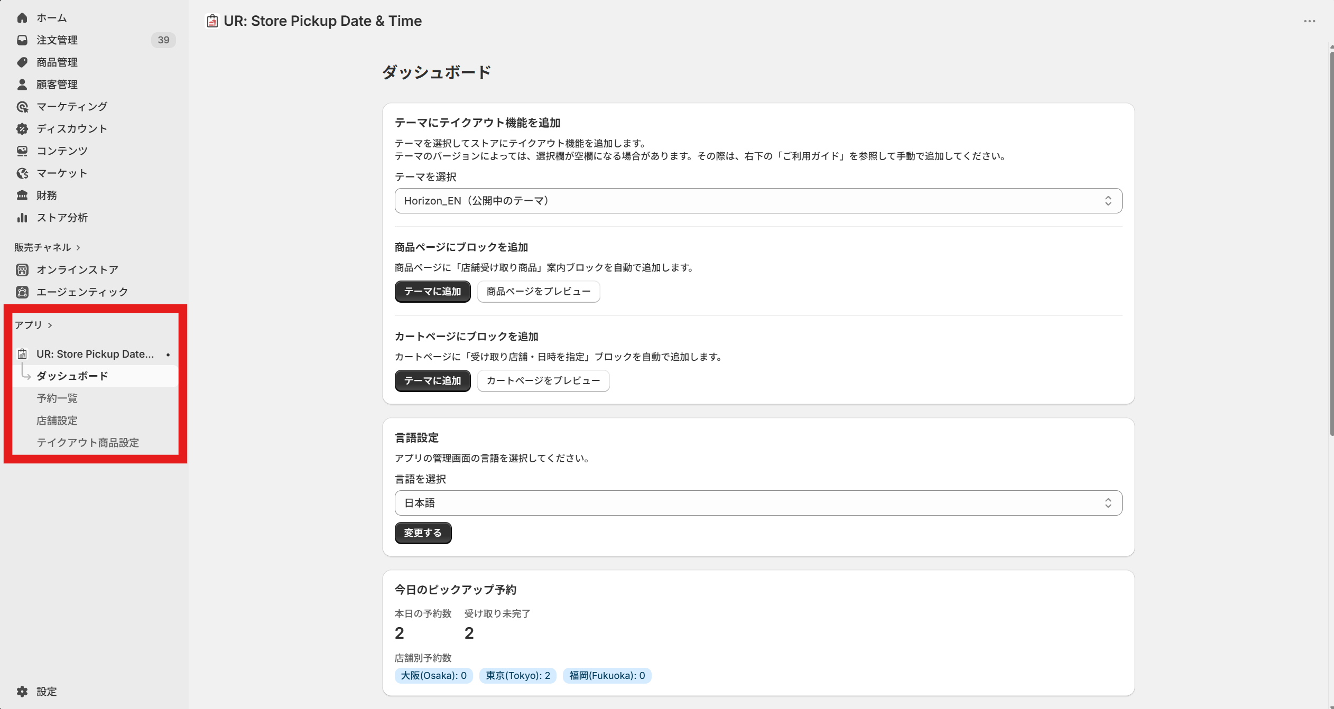This screenshot has height=709, width=1334.
Task: Click the Finance (財務) bank icon
Action: 22,195
